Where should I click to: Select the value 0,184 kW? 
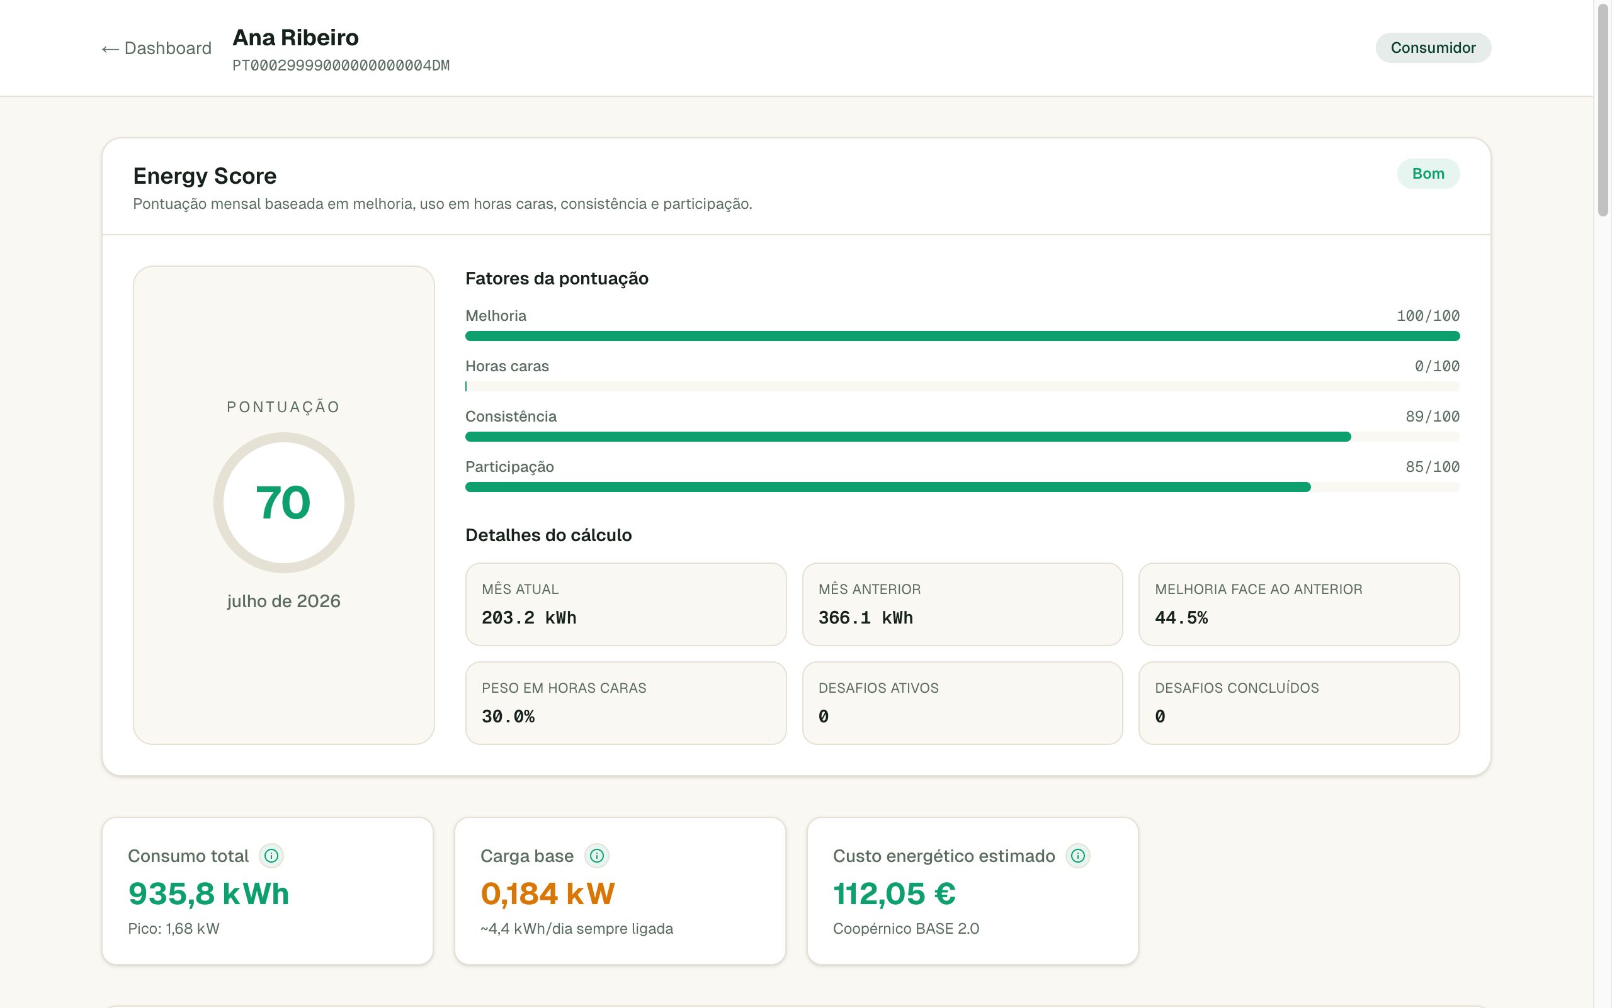click(x=548, y=894)
